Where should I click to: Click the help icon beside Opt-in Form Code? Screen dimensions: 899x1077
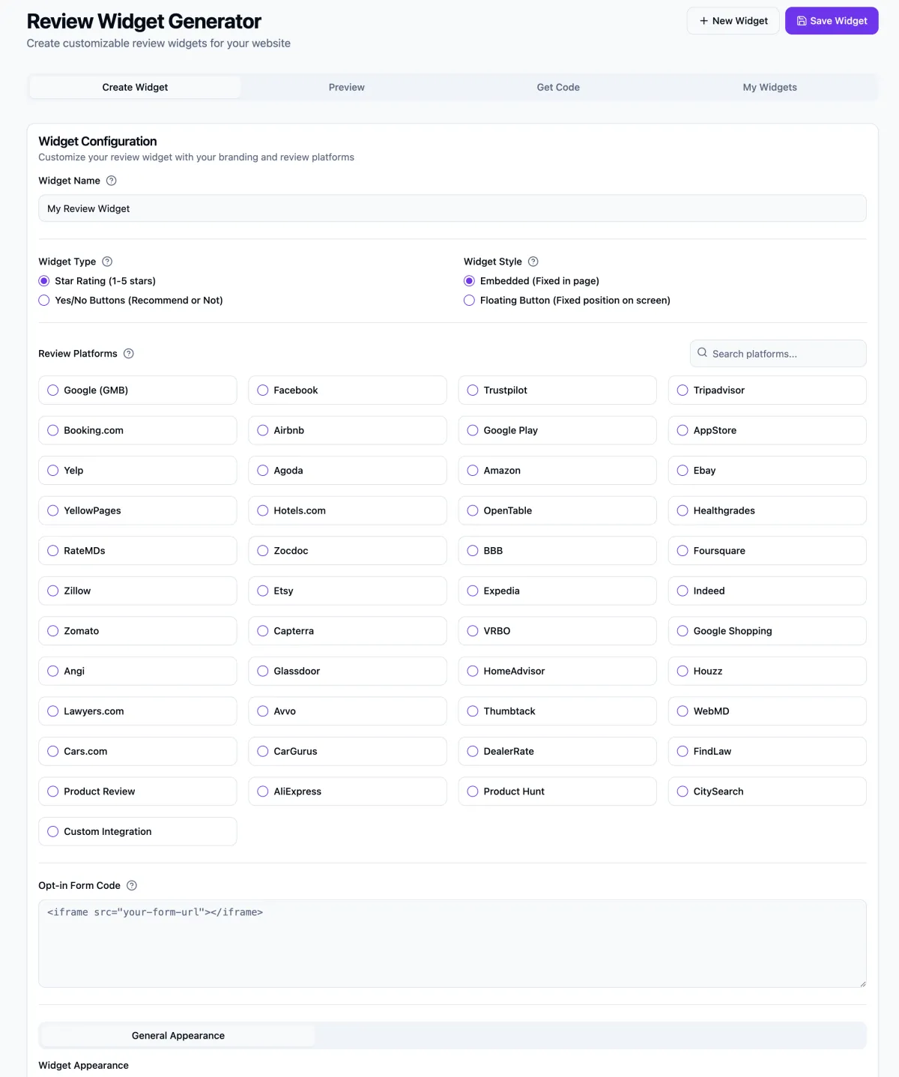[x=132, y=886]
